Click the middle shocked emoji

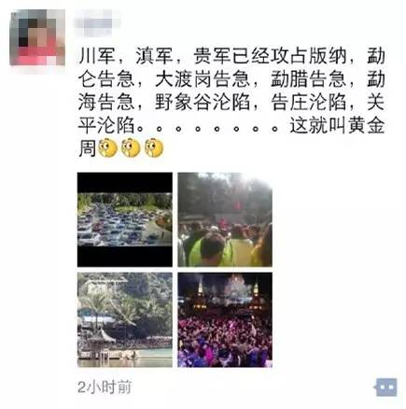pyautogui.click(x=131, y=148)
